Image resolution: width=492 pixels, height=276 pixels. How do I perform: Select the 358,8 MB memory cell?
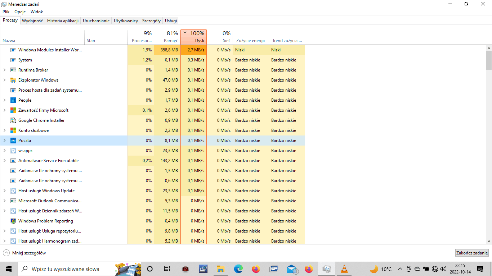click(x=167, y=50)
